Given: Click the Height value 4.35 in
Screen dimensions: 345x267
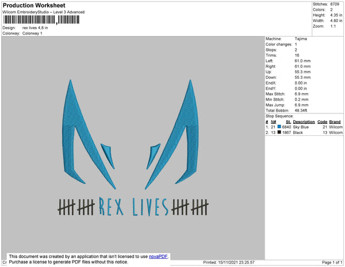Looking at the screenshot, I should tap(336, 15).
